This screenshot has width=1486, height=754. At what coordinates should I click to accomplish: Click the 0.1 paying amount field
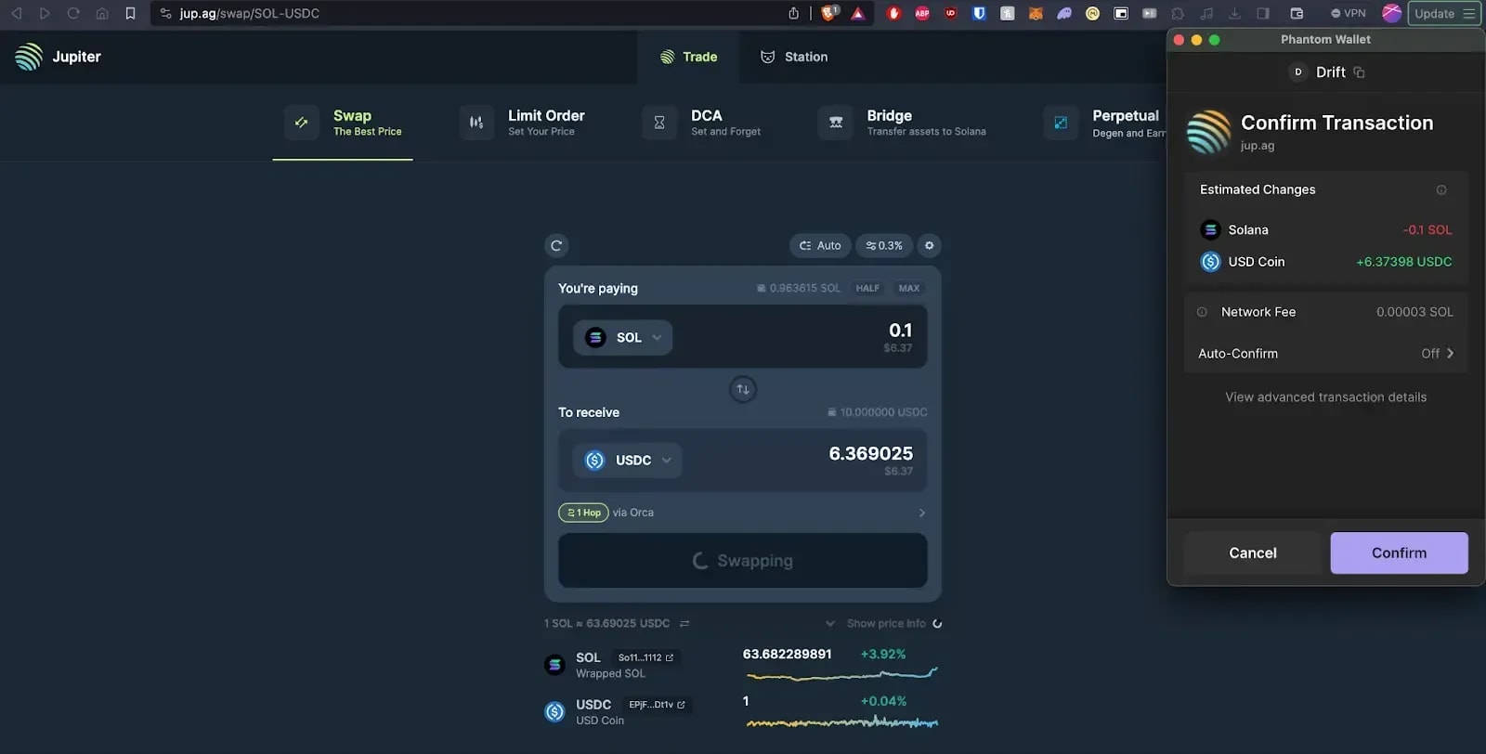(899, 331)
